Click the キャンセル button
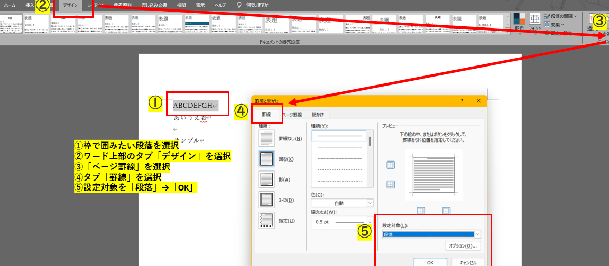The height and width of the screenshot is (266, 609). [468, 262]
